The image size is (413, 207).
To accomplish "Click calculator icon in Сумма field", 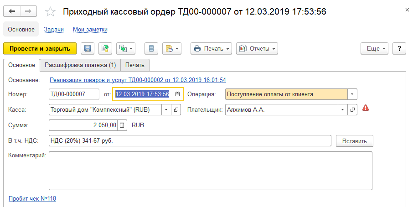I will point(122,125).
